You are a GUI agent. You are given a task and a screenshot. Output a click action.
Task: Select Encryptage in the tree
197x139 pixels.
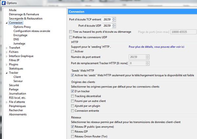click(x=20, y=35)
